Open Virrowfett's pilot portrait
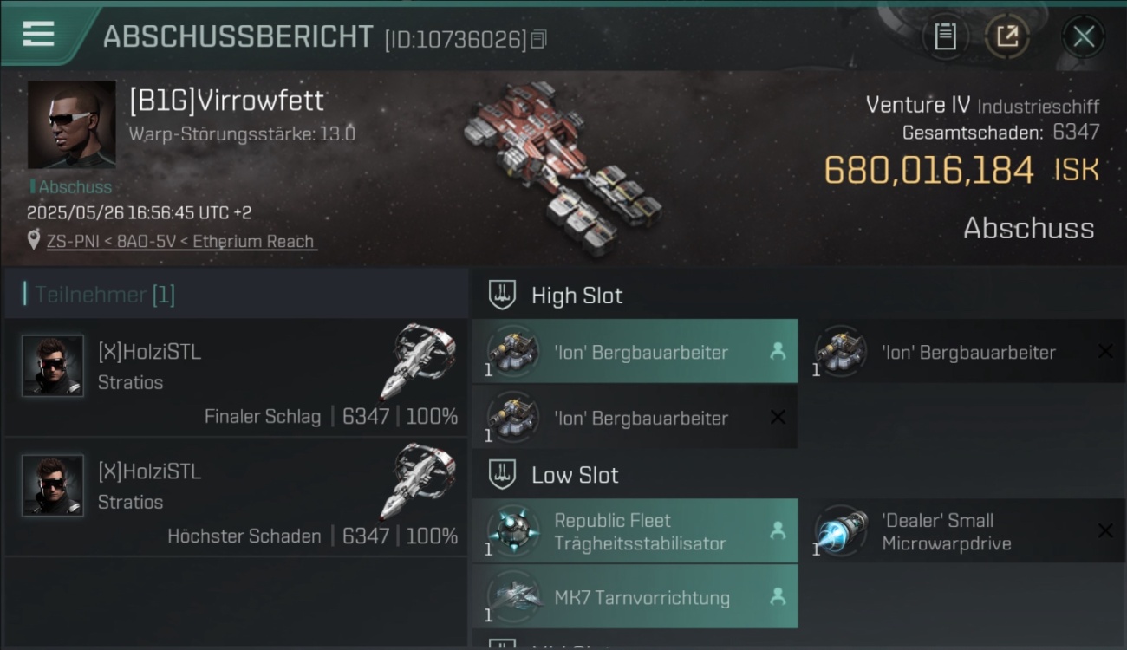 pyautogui.click(x=71, y=125)
